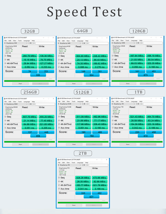The height and width of the screenshot is (214, 166).
Task: Open the drive selector dropdown in 1TB window
Action: tap(123, 104)
